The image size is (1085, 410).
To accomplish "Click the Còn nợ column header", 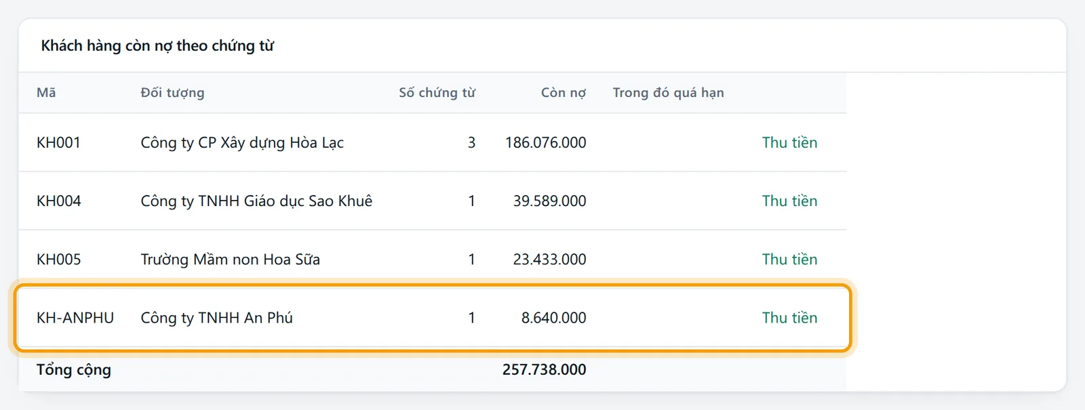I will (564, 92).
